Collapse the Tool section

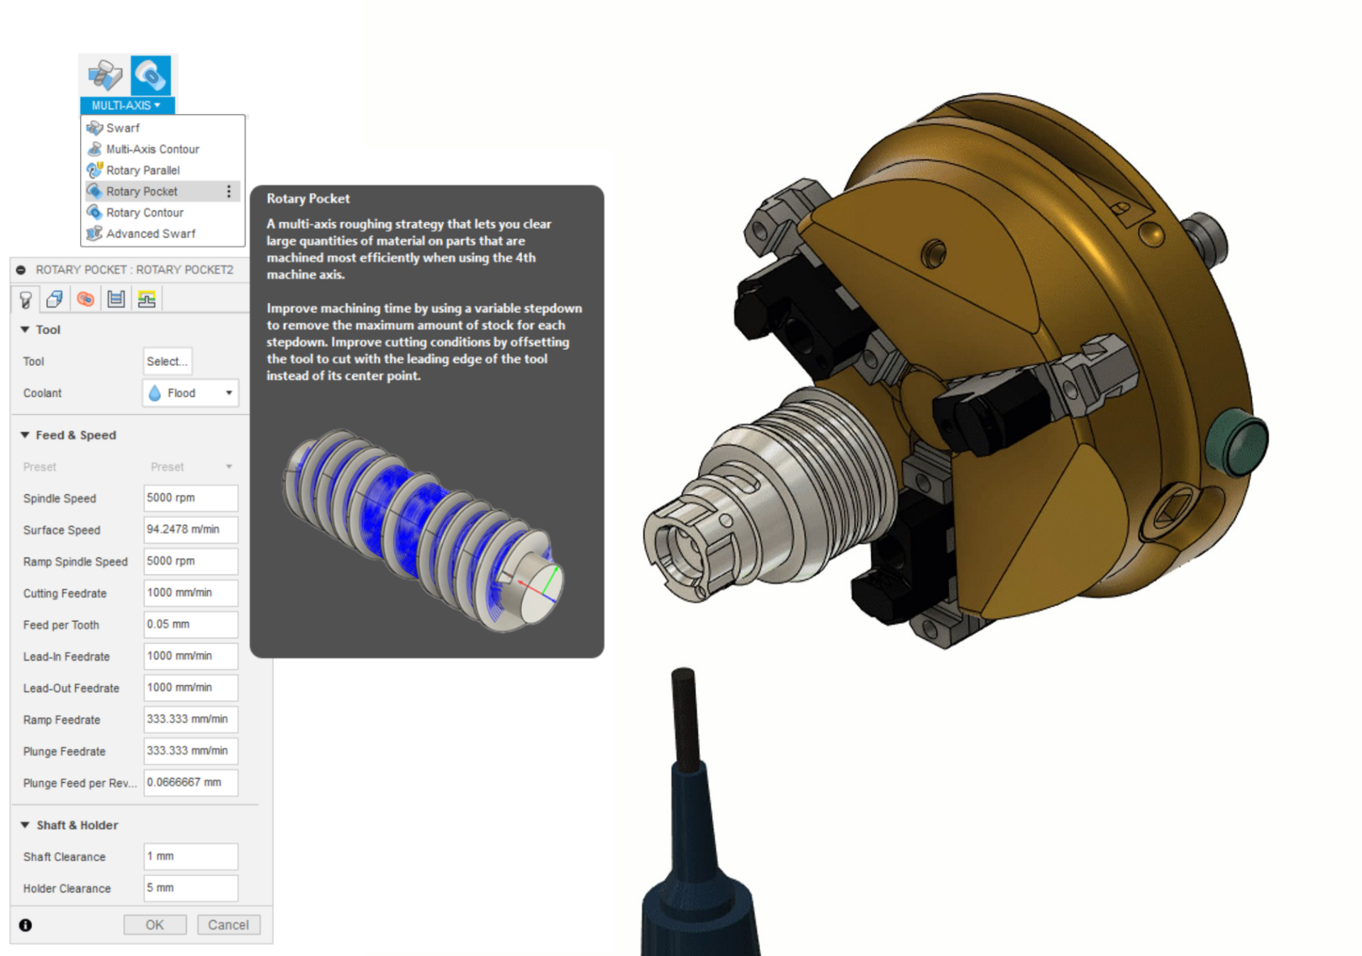[x=26, y=329]
